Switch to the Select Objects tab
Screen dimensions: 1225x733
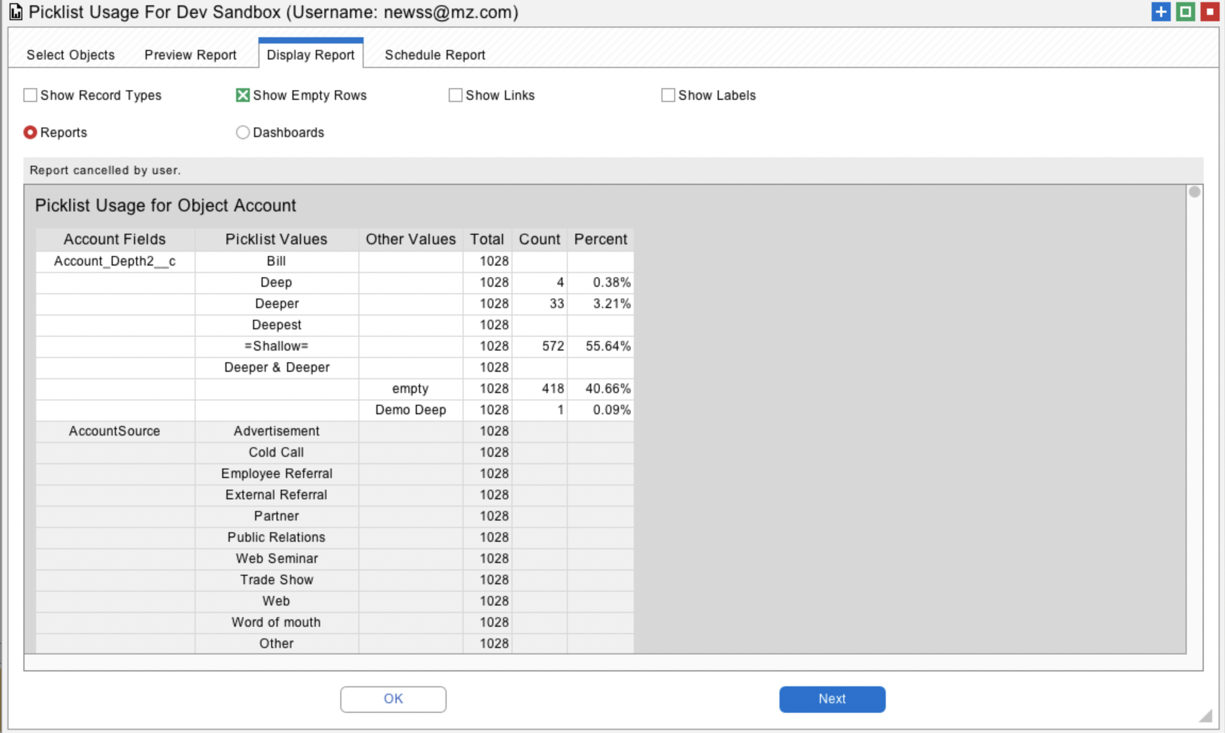pos(71,55)
